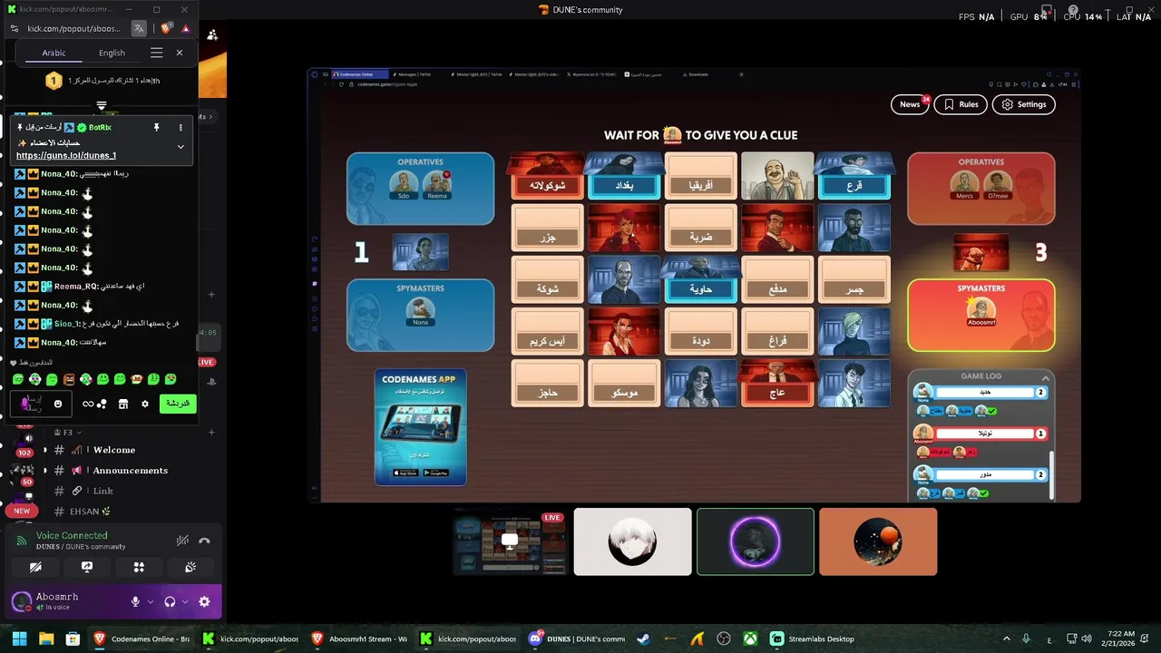Click the Brave shields lion icon
Viewport: 1161px width, 653px height.
coord(166,28)
